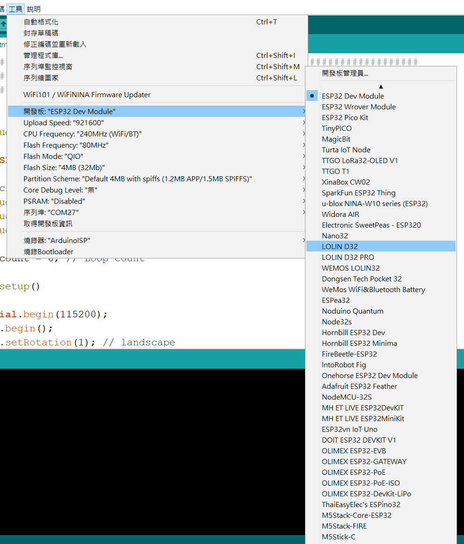
Task: Select Turta IoT Node board
Action: pos(381,150)
